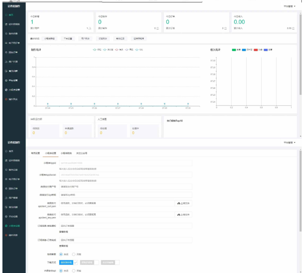Toggle the 保存到手机 download method checkbox
The image size is (303, 273).
point(75,262)
